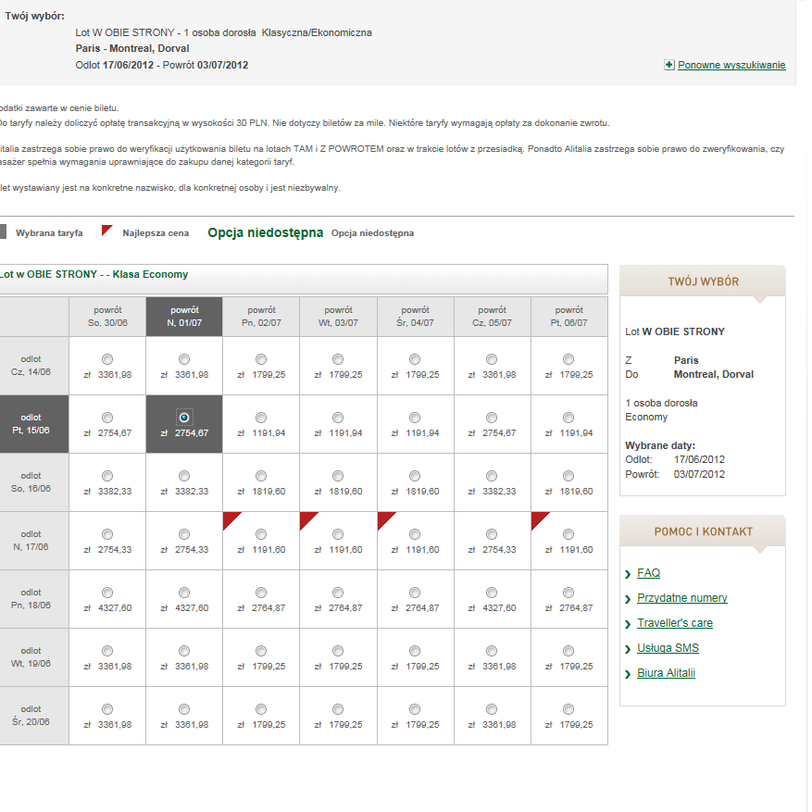The width and height of the screenshot is (812, 812).
Task: Click red best-price flag in N, 17/06 and Pn, 02/07 cell
Action: tap(231, 521)
